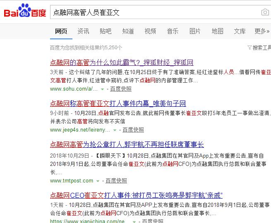Viewport: 271px width, 223px height.
Task: Open 百度快照 for the sohu result
Action: tap(121, 89)
